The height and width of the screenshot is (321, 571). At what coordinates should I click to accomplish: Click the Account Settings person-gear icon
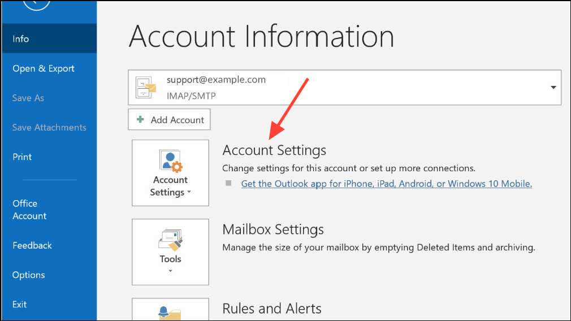(171, 160)
